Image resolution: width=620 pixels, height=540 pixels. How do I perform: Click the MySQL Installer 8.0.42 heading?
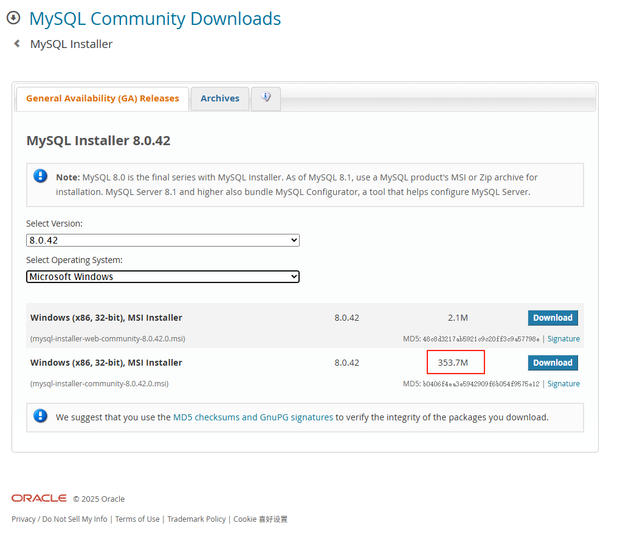coord(98,141)
